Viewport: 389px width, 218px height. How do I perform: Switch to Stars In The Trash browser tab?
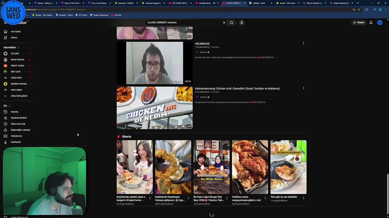click(x=72, y=3)
